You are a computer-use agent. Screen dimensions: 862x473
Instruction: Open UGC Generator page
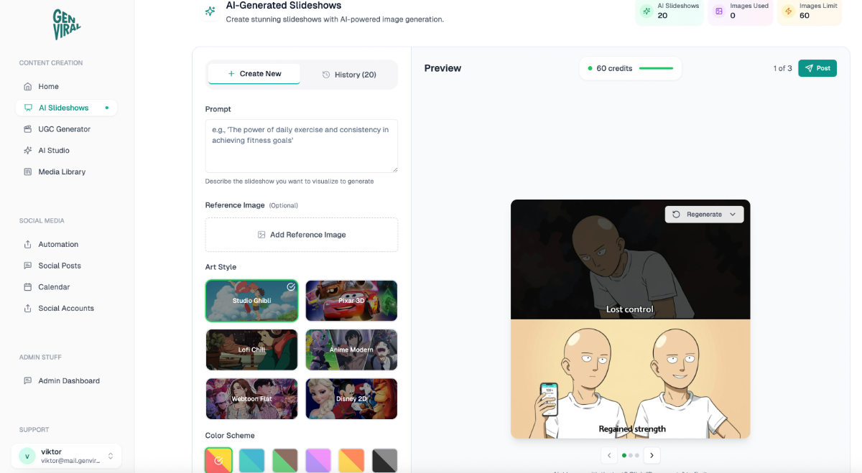click(x=66, y=129)
